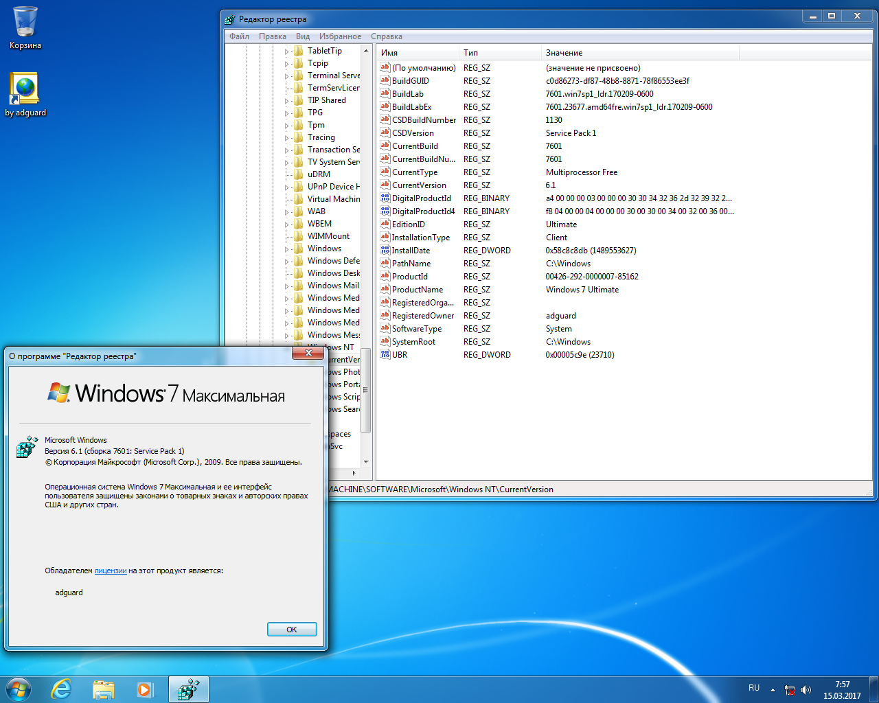Click the folder icon of WBEM key

tap(298, 224)
